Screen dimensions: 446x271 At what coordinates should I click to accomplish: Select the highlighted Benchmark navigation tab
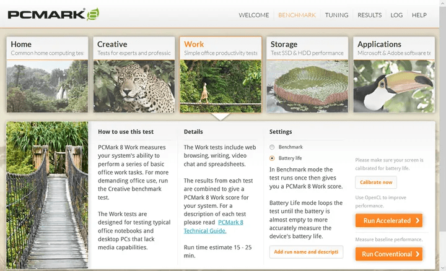297,15
